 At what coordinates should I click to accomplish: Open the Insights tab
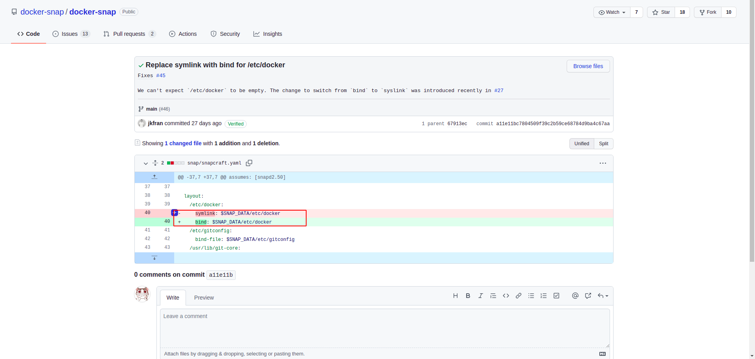268,34
